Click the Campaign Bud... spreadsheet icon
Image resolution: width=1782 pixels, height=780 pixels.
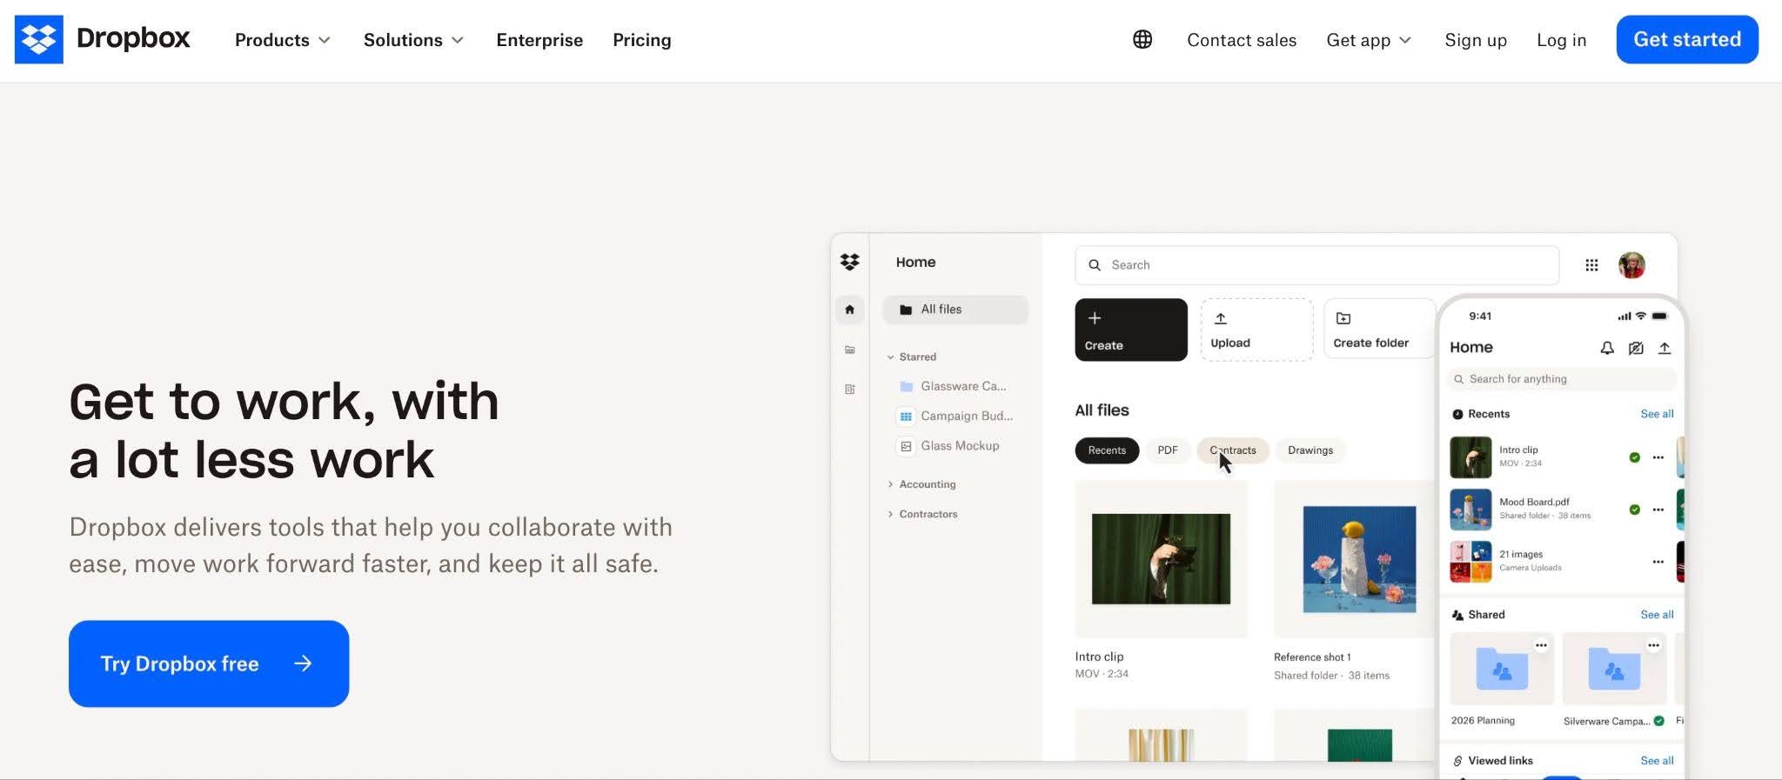pos(906,417)
